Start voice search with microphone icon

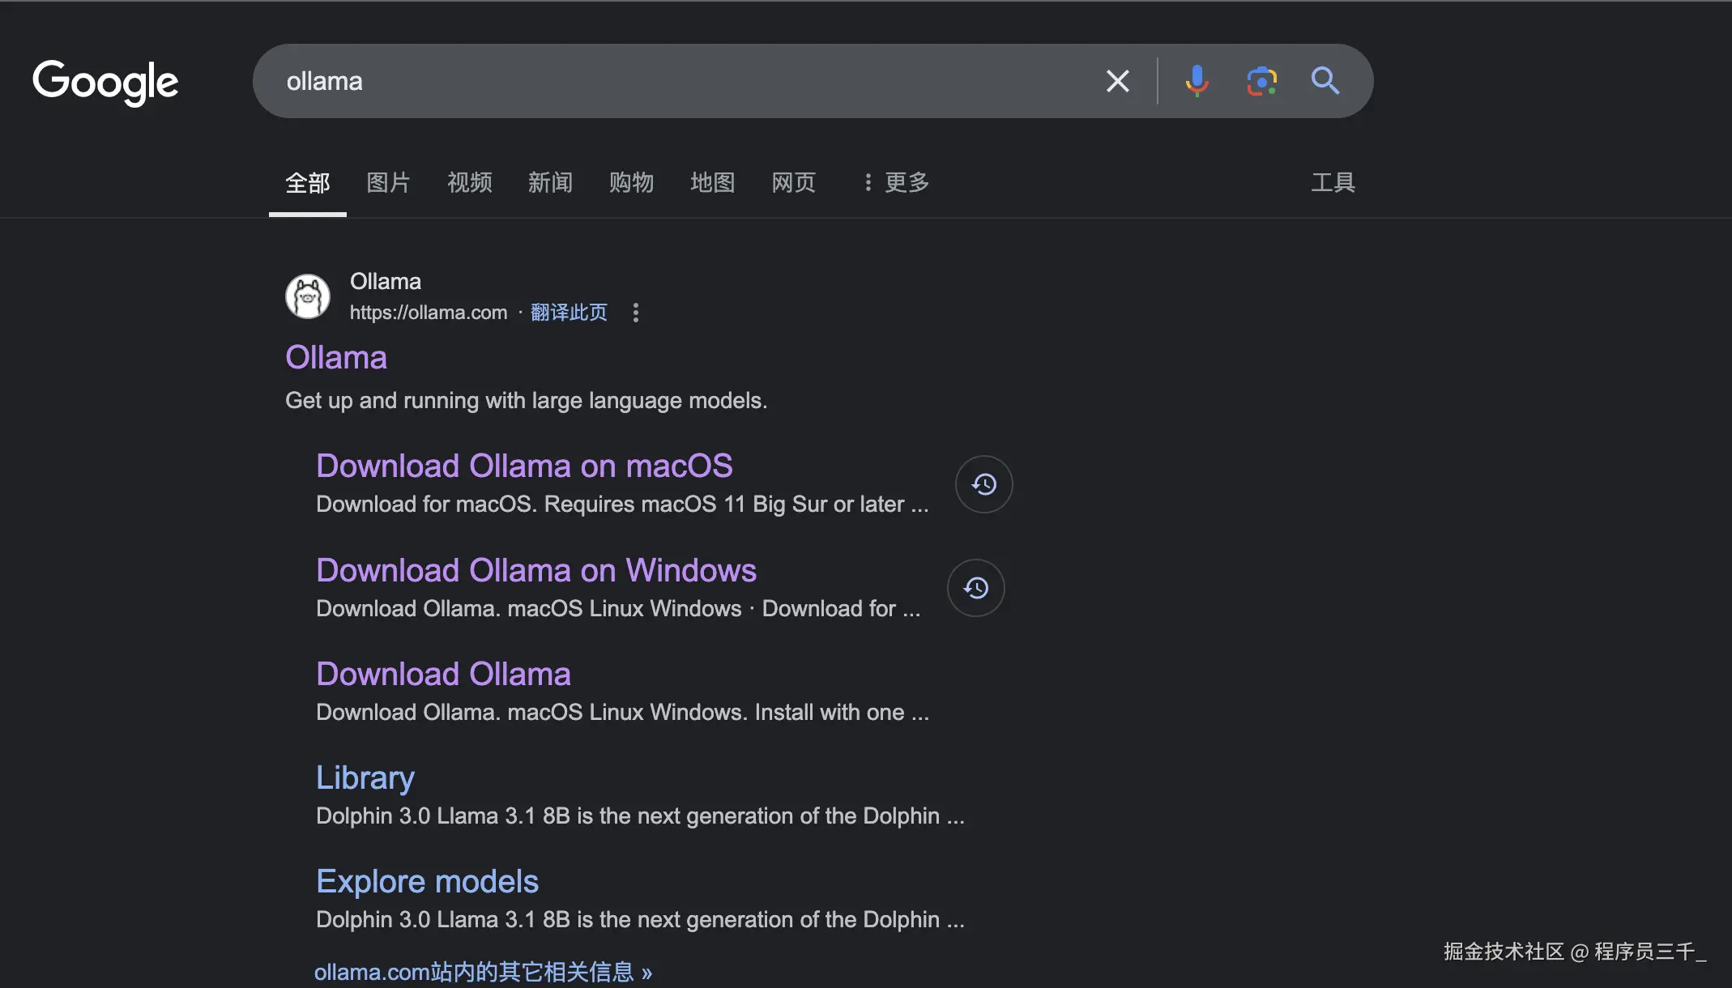pos(1197,81)
